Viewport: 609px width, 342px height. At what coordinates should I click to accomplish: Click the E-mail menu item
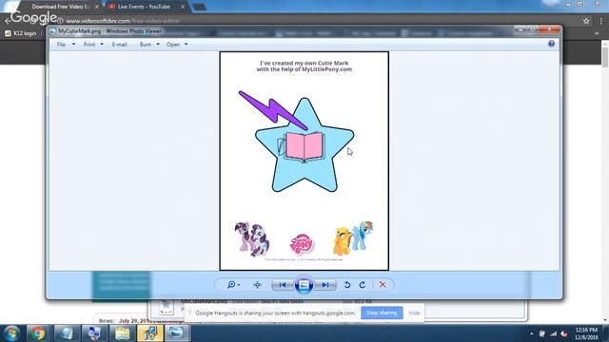click(120, 45)
